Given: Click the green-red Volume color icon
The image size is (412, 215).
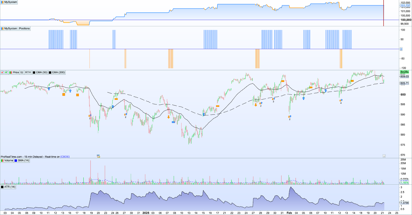Looking at the screenshot, I should click(2, 160).
